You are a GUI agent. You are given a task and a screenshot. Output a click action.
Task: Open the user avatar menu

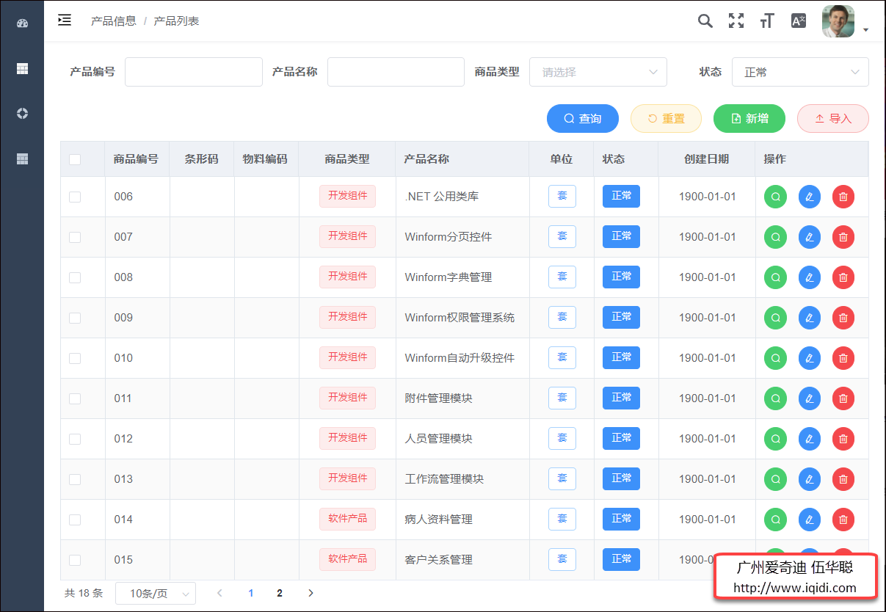point(837,21)
